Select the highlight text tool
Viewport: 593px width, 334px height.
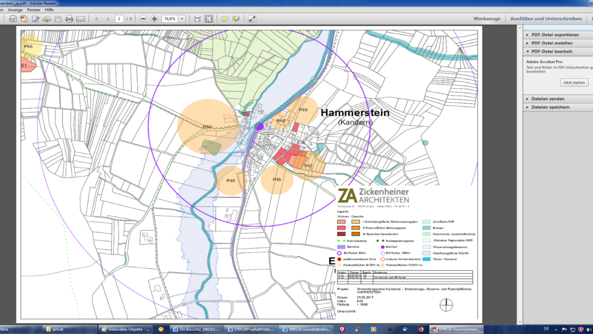(x=236, y=19)
